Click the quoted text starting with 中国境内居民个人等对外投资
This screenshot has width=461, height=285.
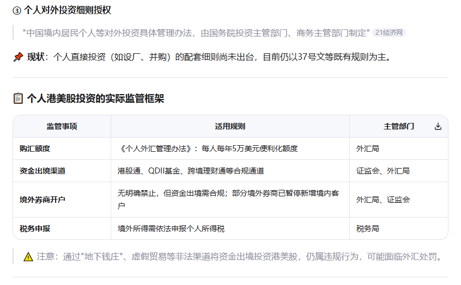(196, 33)
